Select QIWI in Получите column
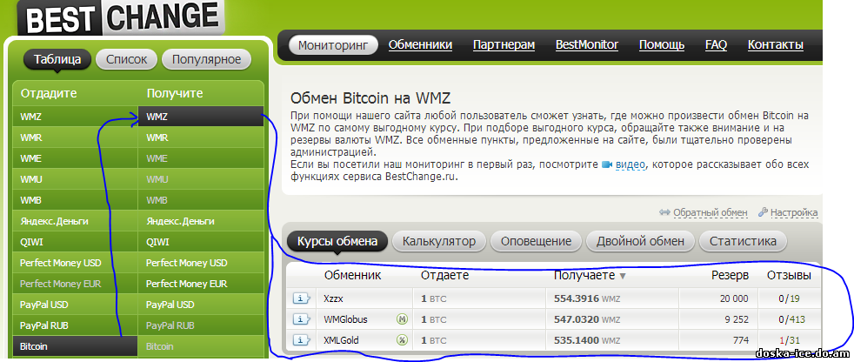The width and height of the screenshot is (854, 362). [x=201, y=242]
